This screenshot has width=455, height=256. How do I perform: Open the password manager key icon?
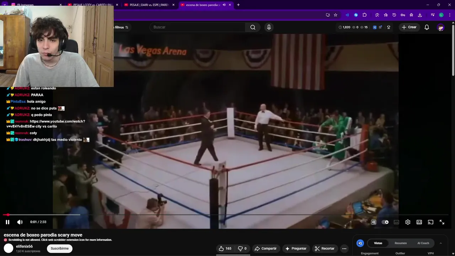point(403,15)
